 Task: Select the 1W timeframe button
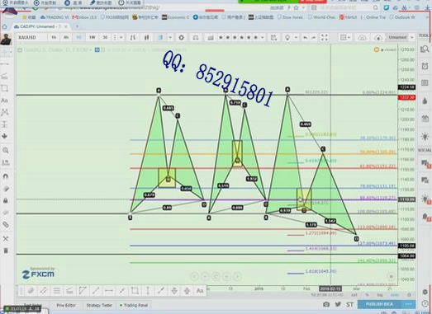click(x=92, y=37)
